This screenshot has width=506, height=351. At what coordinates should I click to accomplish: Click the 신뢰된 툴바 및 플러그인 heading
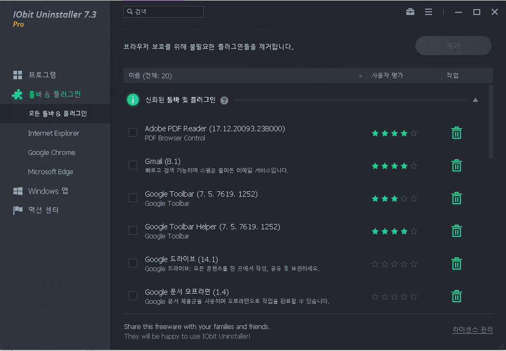181,100
